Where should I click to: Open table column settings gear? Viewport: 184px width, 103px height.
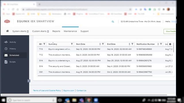[x=170, y=44]
